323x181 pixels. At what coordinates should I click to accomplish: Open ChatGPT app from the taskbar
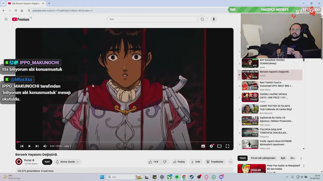point(162,177)
